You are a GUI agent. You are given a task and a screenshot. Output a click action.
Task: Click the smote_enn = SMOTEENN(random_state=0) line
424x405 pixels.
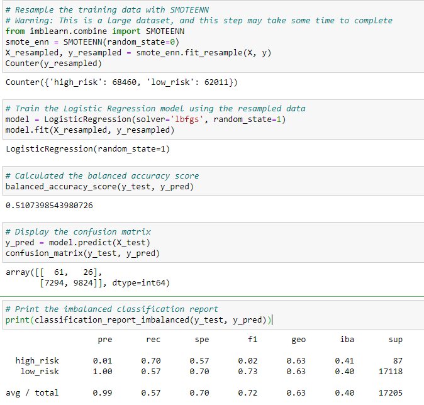tap(92, 42)
